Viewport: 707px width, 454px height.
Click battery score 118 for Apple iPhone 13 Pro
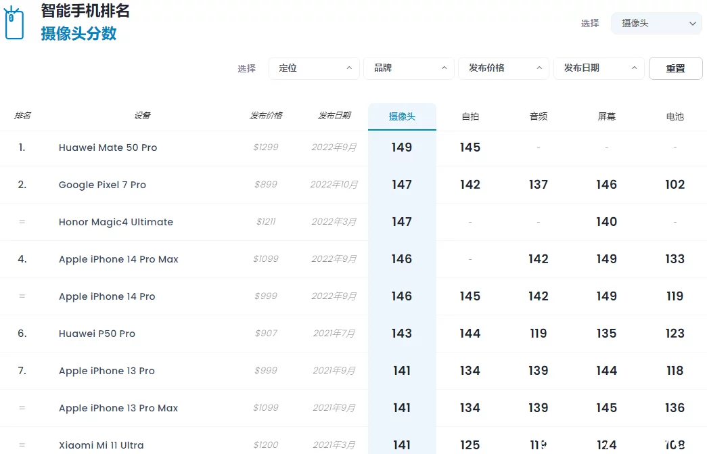(675, 371)
